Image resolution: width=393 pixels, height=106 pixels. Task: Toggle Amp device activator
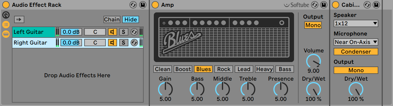(155, 5)
